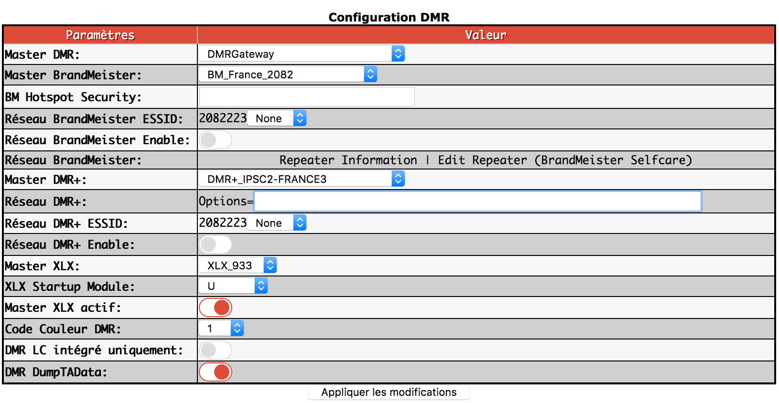Click the Master DMR: label
The image size is (779, 403).
pos(43,54)
